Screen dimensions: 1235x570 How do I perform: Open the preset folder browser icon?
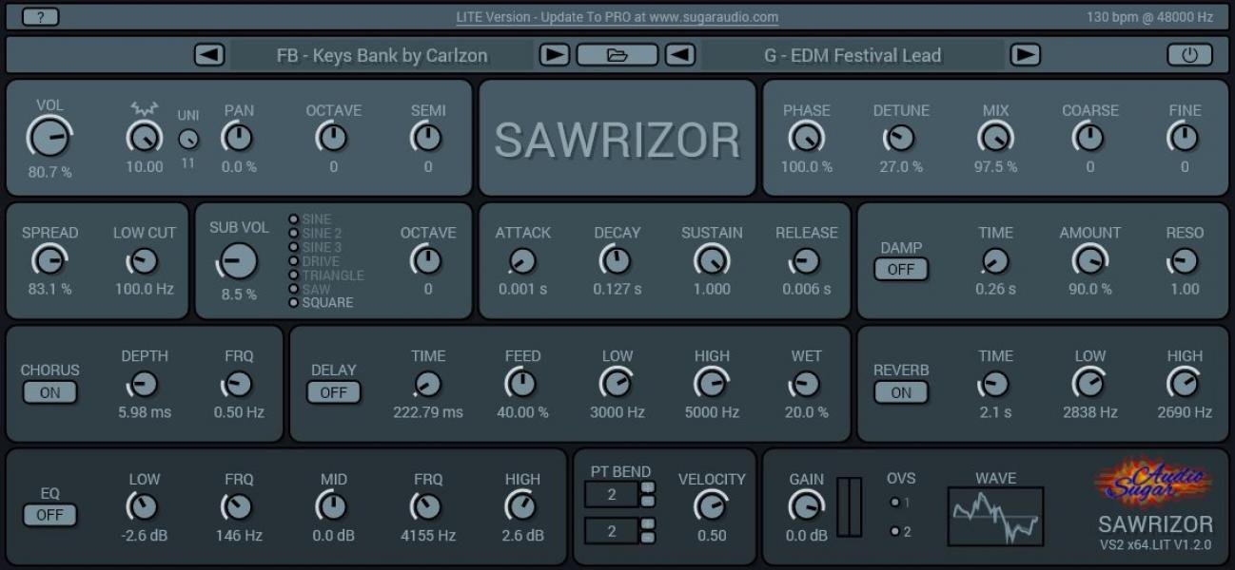(617, 55)
